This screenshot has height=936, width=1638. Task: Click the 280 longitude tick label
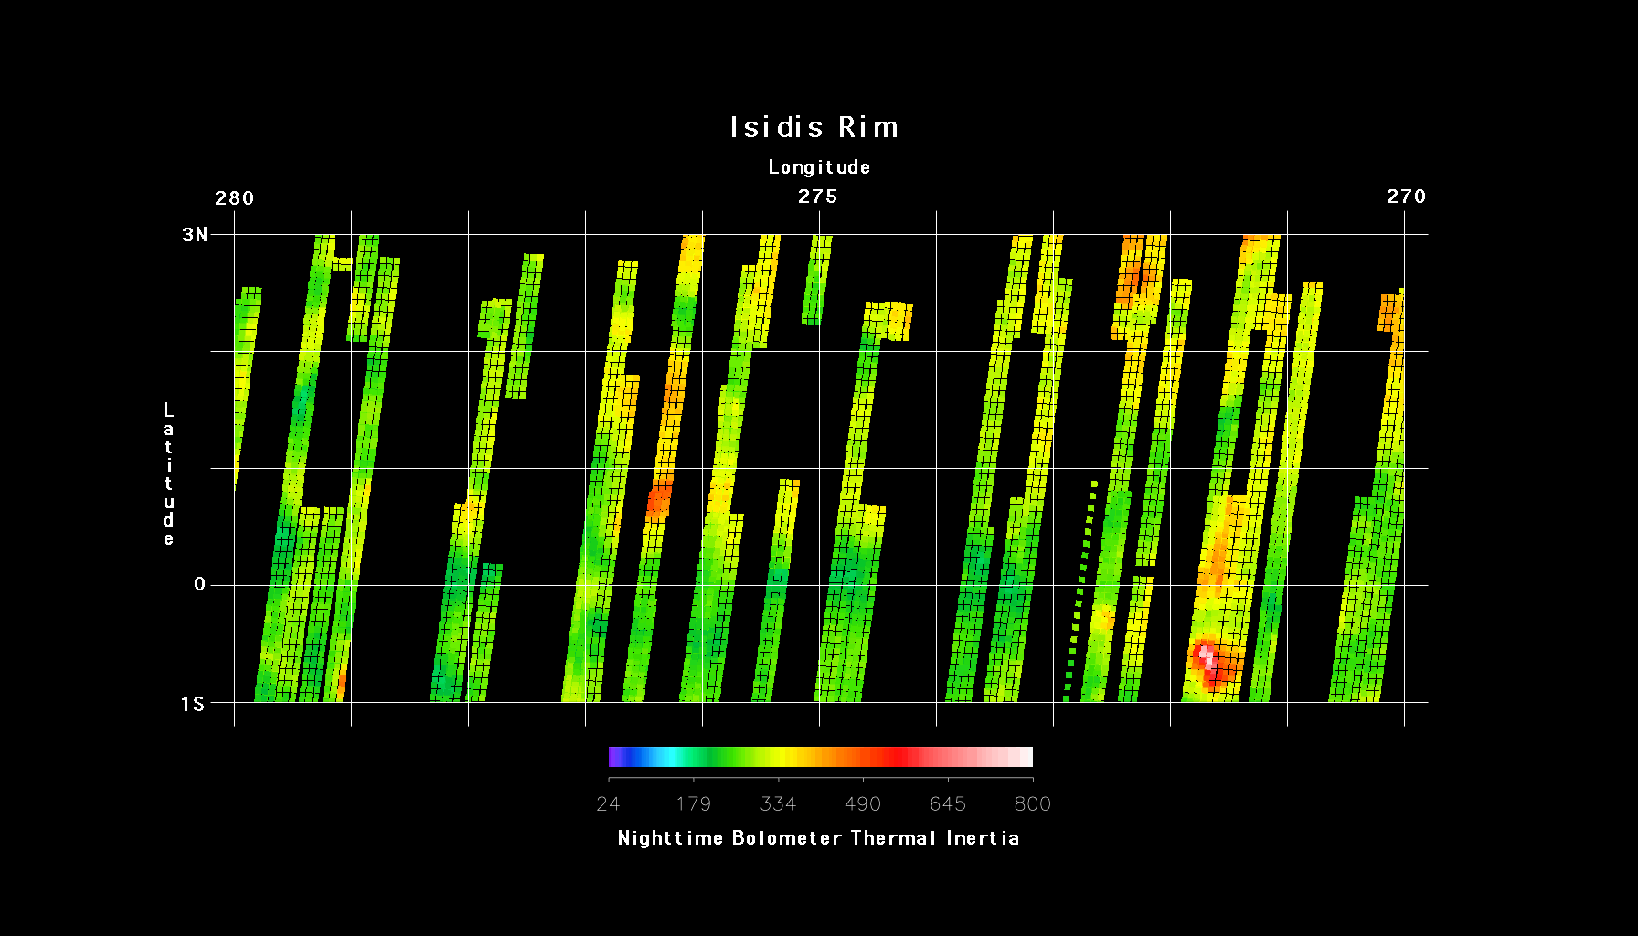tap(234, 198)
